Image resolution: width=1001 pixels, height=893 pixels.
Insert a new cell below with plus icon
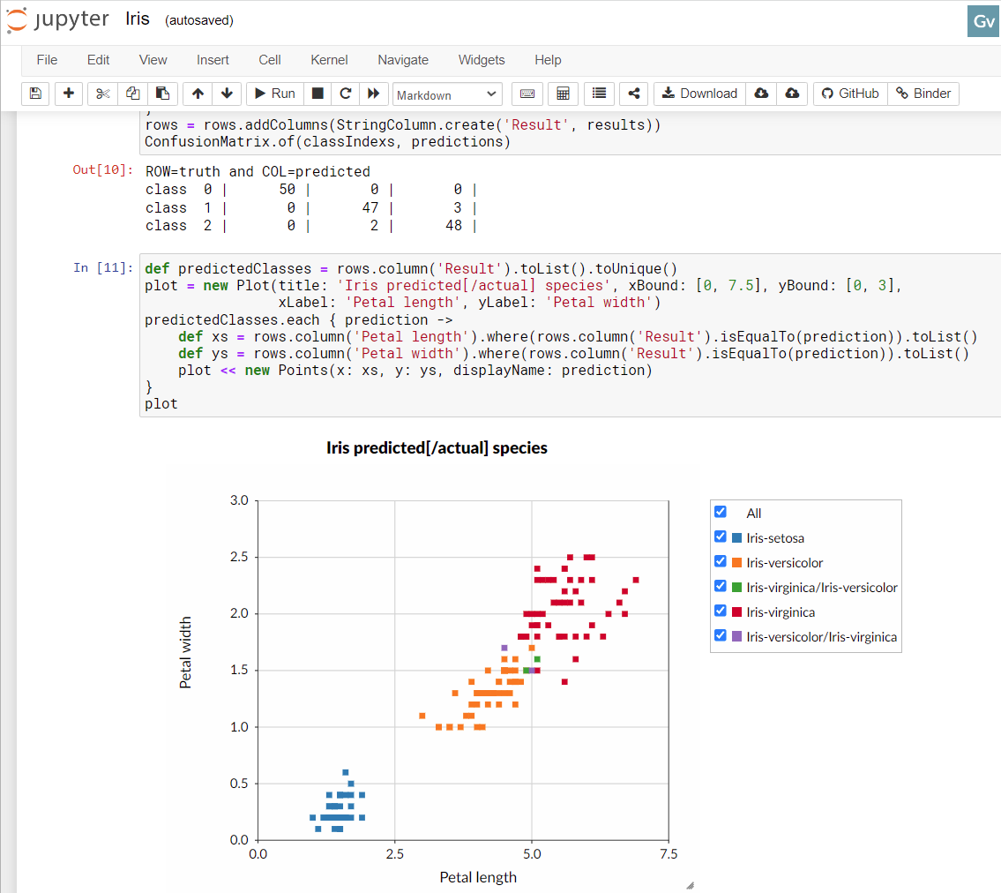coord(69,94)
